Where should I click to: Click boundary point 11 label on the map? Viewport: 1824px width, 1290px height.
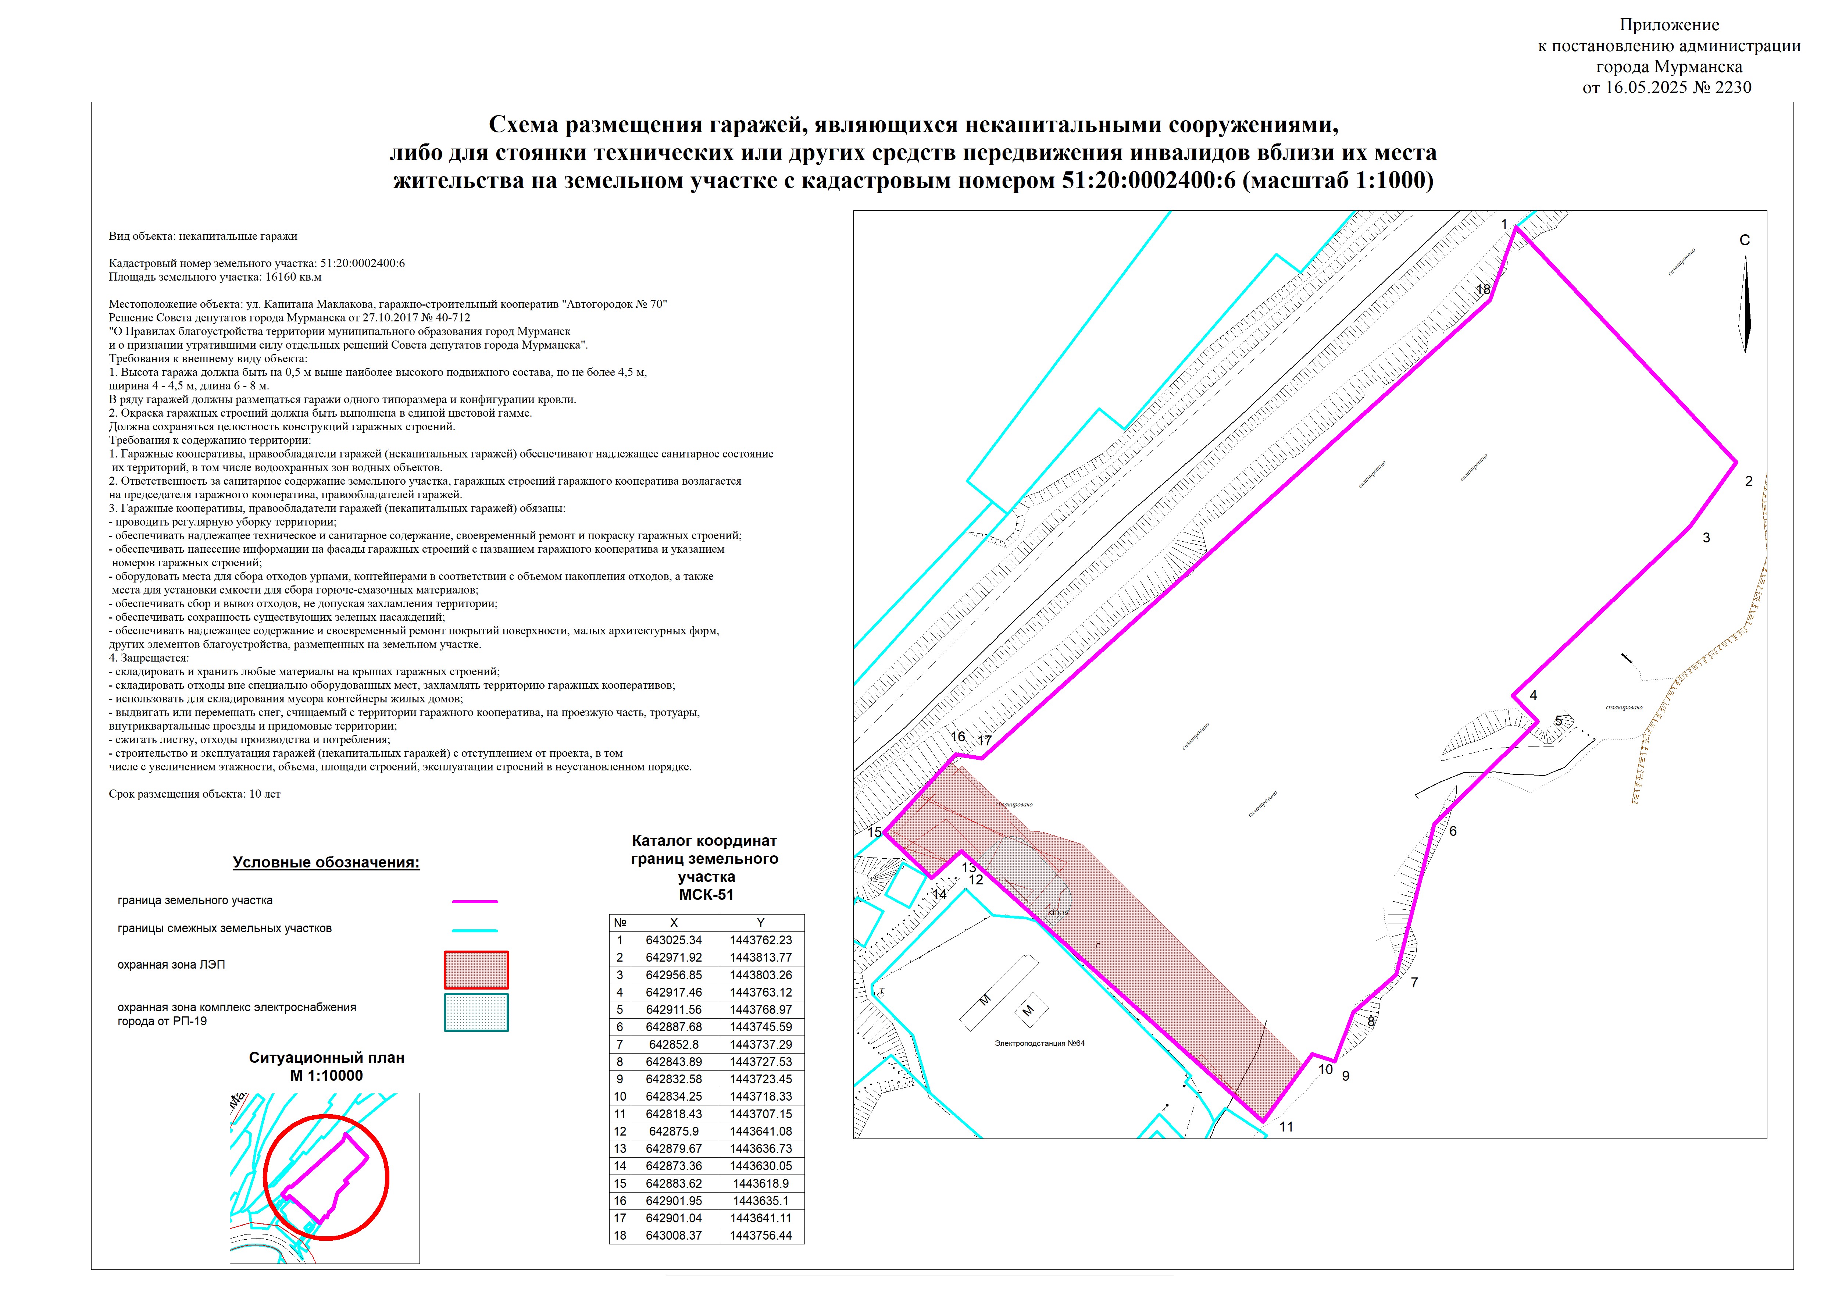point(1286,1126)
